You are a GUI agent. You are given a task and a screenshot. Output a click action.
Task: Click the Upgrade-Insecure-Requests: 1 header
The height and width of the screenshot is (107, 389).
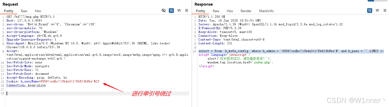[32, 40]
